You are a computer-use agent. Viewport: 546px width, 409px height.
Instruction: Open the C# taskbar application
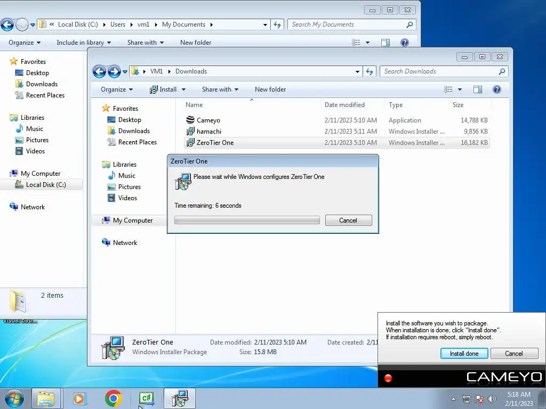tap(146, 398)
